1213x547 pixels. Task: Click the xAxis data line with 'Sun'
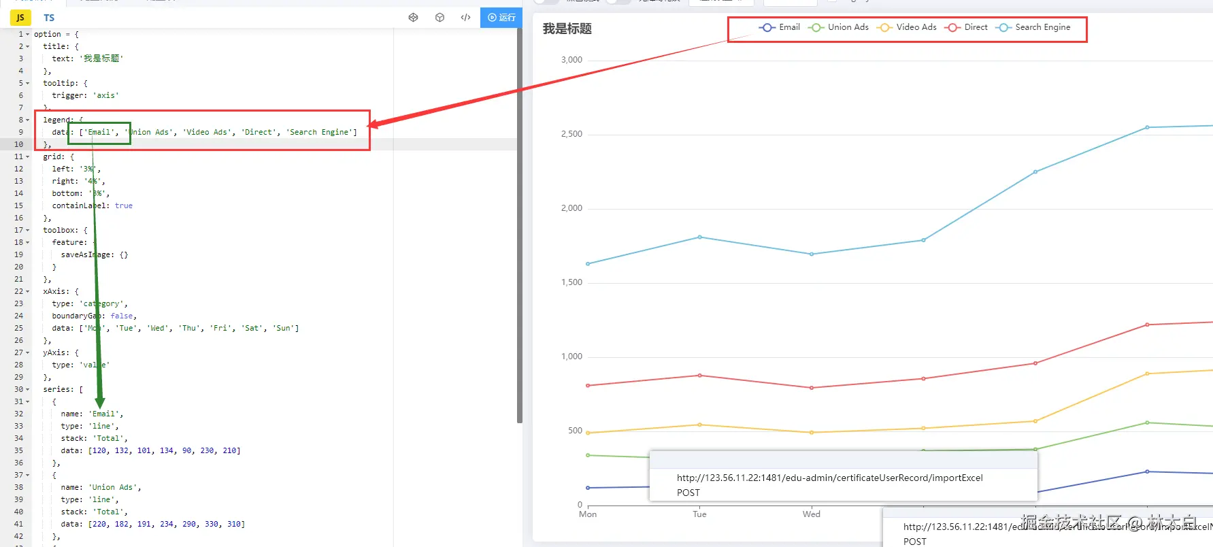click(176, 328)
